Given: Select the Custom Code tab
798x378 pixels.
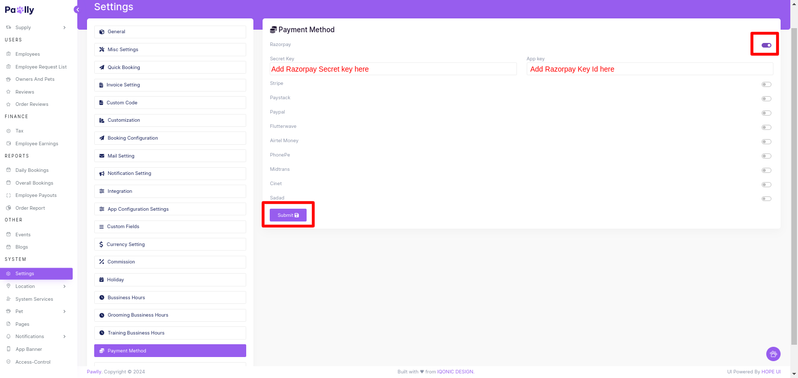Looking at the screenshot, I should point(170,103).
